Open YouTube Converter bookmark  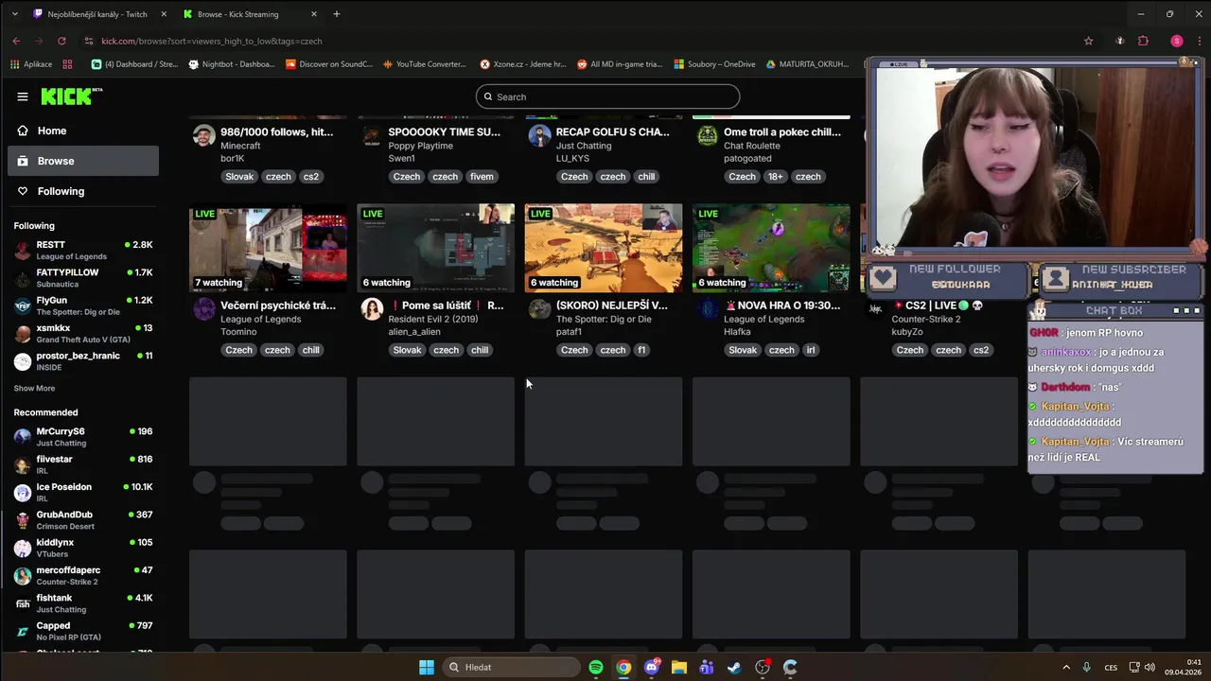(x=425, y=64)
